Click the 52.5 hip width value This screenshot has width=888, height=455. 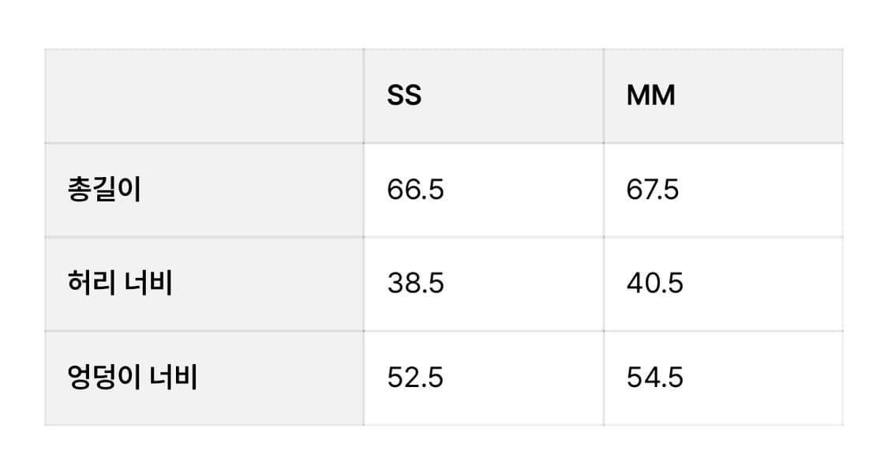[x=415, y=378]
